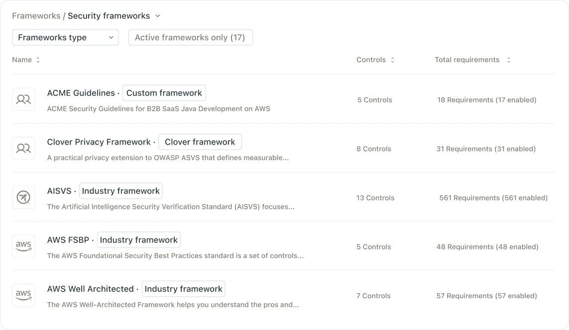Open the Clover Privacy Framework entry
The image size is (569, 330).
tap(99, 142)
